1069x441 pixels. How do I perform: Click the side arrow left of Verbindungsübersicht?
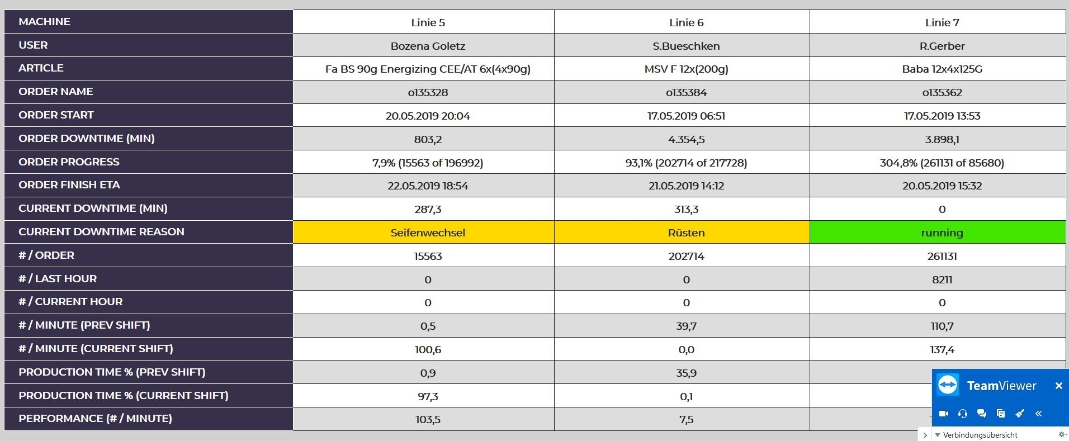click(925, 435)
